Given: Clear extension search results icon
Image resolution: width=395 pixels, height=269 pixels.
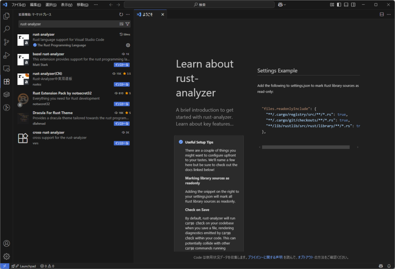Looking at the screenshot, I should [x=122, y=24].
